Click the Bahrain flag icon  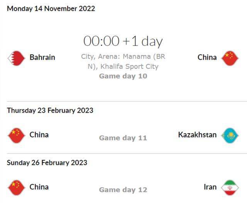pyautogui.click(x=16, y=58)
